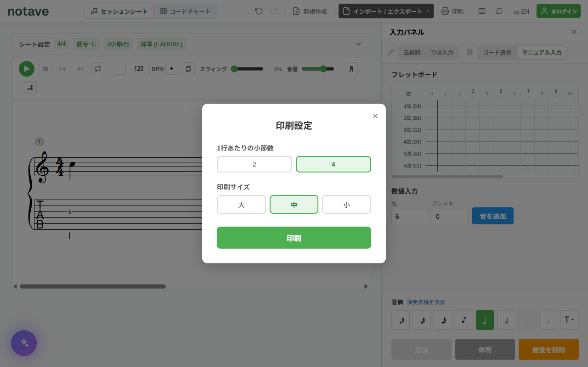The width and height of the screenshot is (588, 367).
Task: Click the fretboard horizontal scrollbar
Action: (447, 176)
